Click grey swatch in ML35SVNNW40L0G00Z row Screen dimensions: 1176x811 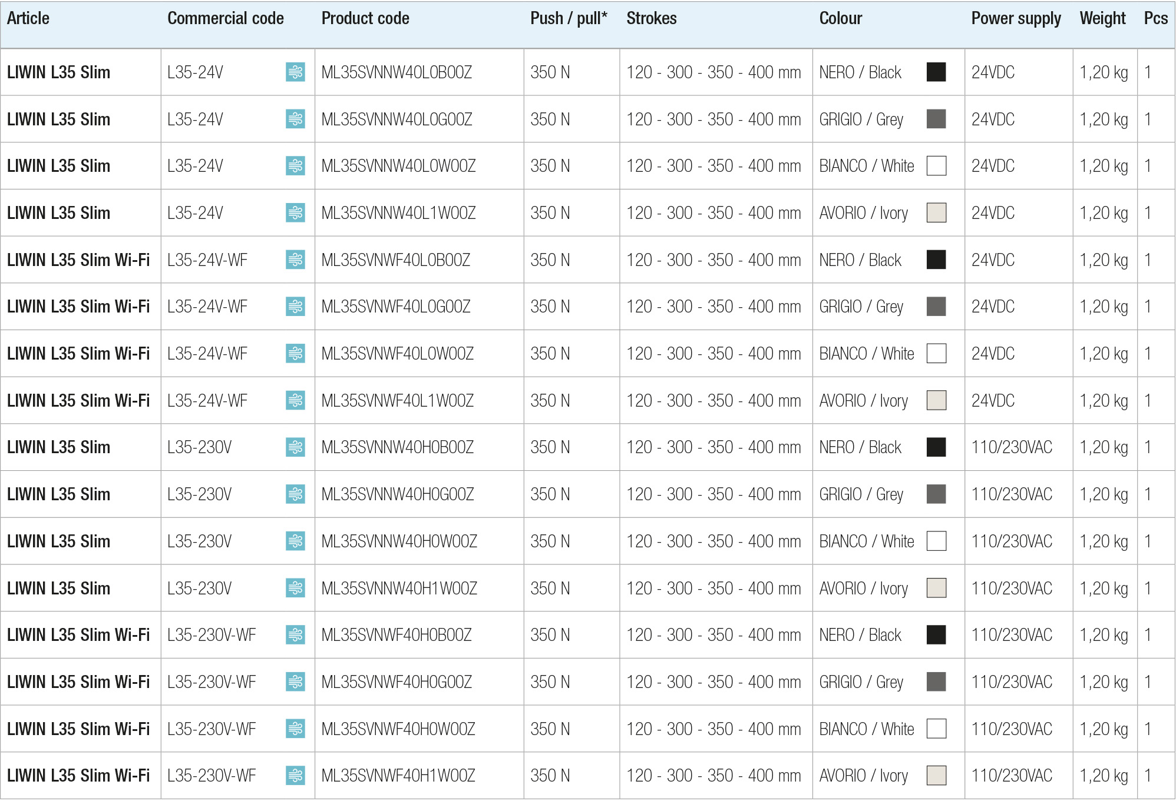[x=936, y=119]
